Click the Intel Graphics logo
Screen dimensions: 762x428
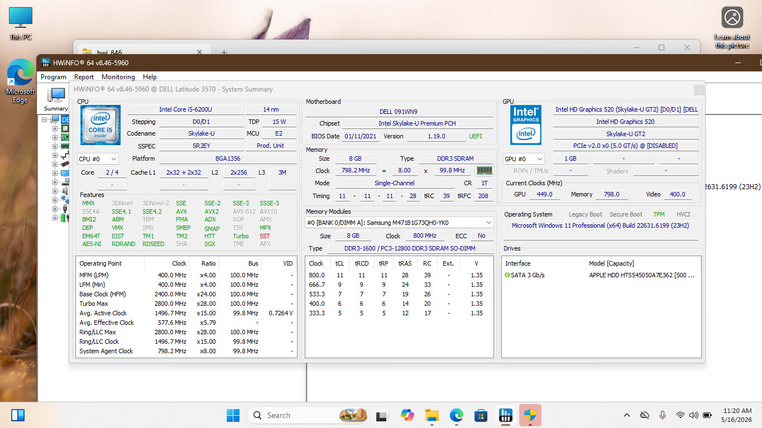pos(525,125)
